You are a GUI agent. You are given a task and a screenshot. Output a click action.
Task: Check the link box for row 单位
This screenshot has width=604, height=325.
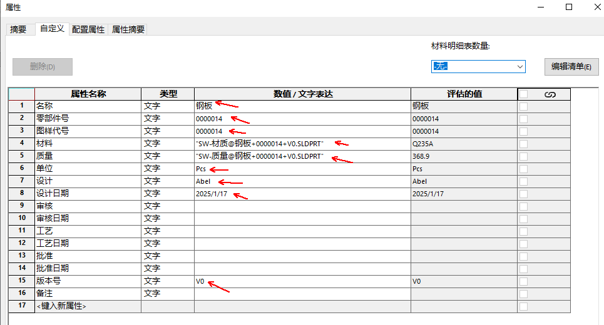[x=523, y=169]
